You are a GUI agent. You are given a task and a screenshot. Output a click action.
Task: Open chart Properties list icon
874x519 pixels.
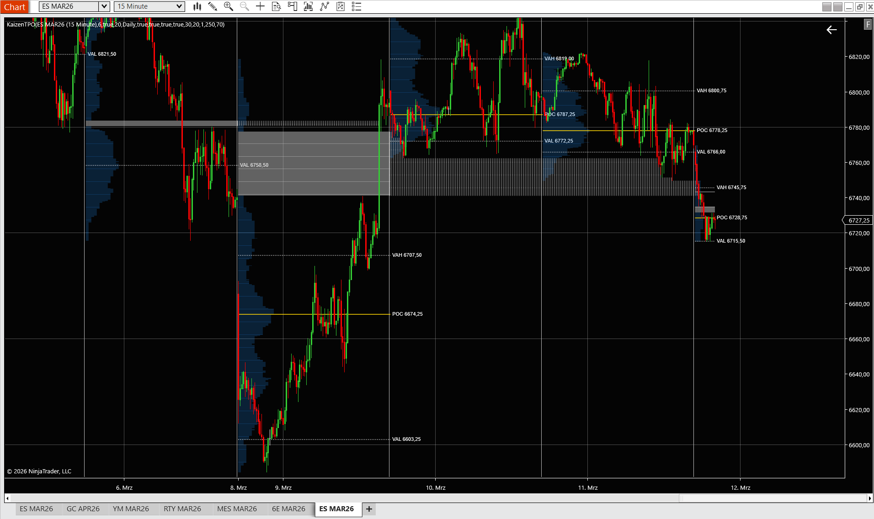[357, 6]
